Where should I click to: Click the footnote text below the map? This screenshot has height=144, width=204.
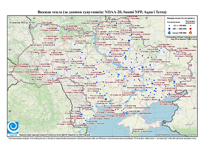[x=102, y=138]
